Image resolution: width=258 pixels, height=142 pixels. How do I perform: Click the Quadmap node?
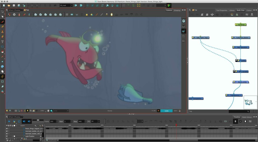pyautogui.click(x=241, y=25)
